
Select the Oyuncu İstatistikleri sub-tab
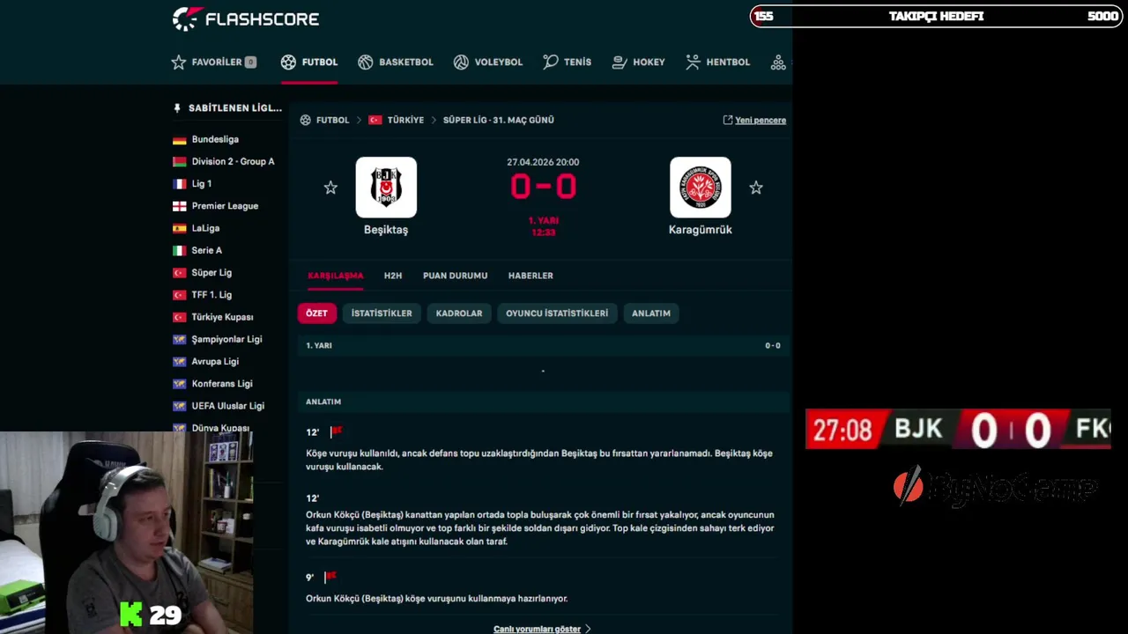pyautogui.click(x=557, y=313)
